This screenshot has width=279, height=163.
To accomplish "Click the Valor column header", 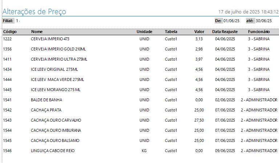I will coord(199,32).
